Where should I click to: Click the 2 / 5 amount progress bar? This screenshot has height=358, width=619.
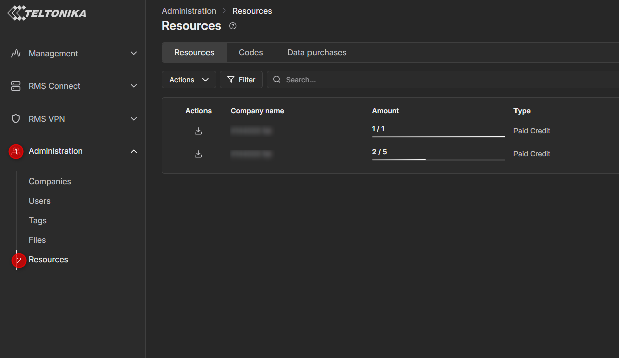click(x=438, y=159)
